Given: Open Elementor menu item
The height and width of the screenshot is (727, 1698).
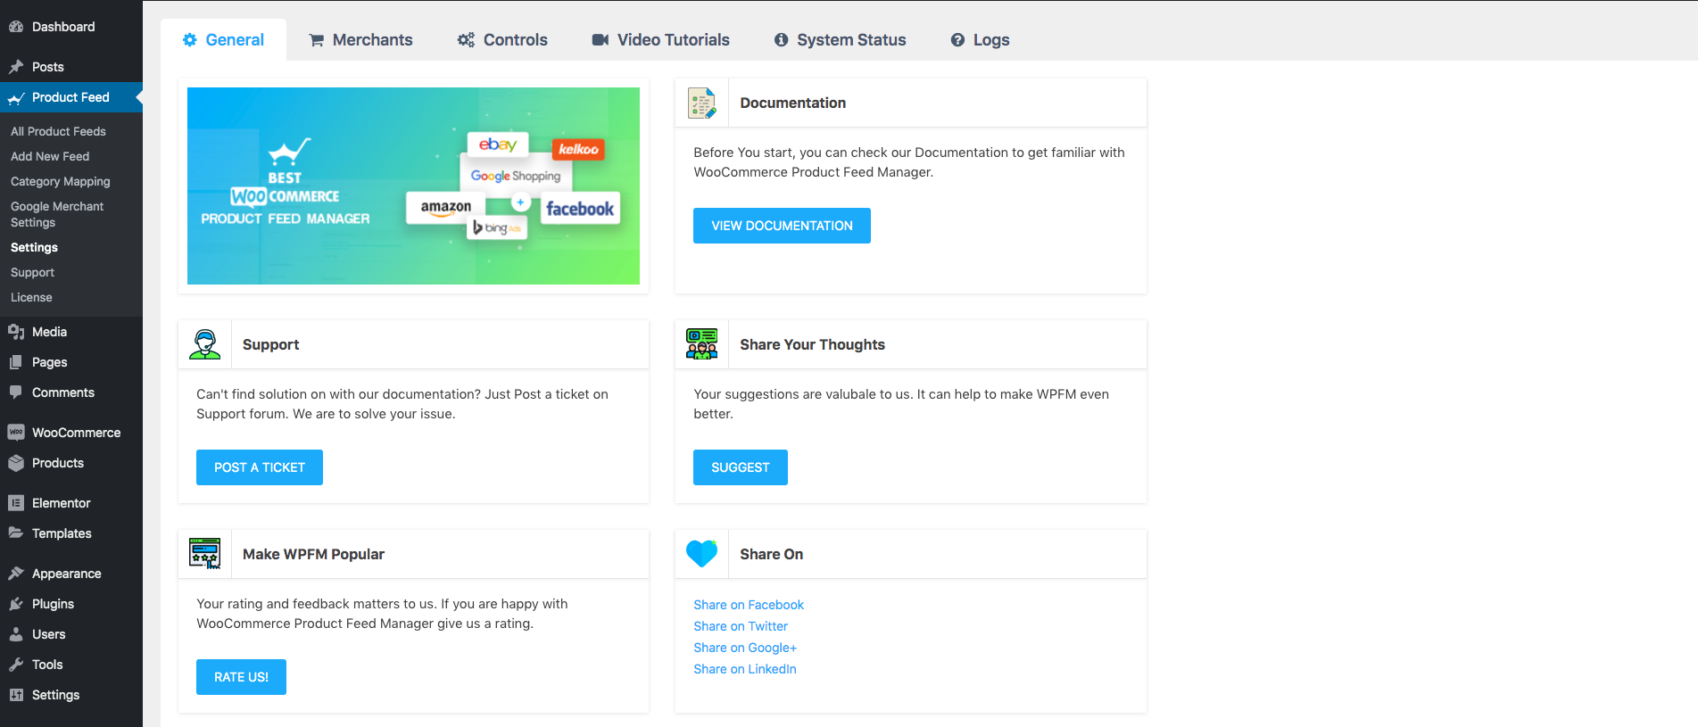Looking at the screenshot, I should click(71, 503).
